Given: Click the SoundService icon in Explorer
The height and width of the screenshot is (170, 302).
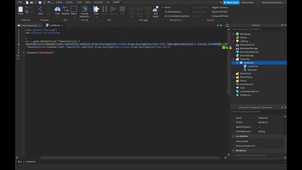Looking at the screenshot, I should tap(237, 84).
